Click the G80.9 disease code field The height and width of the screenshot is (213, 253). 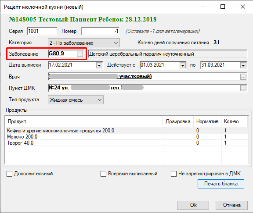coord(63,53)
